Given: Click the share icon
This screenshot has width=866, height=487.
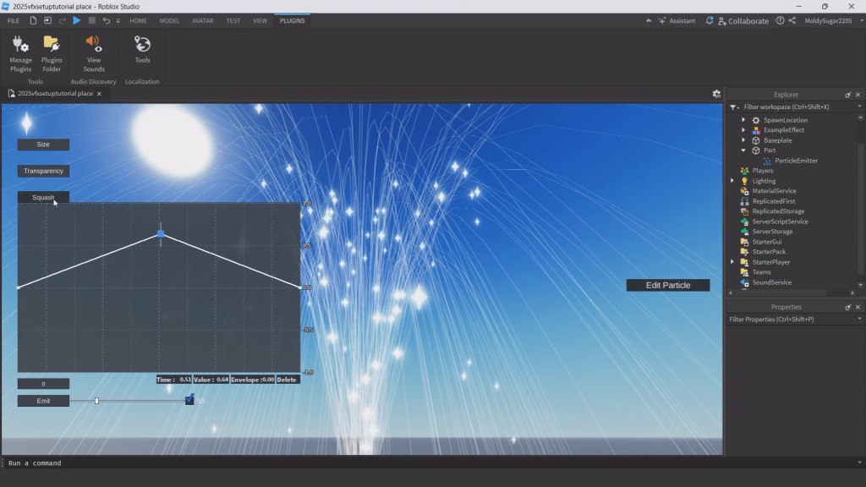Looking at the screenshot, I should 792,20.
